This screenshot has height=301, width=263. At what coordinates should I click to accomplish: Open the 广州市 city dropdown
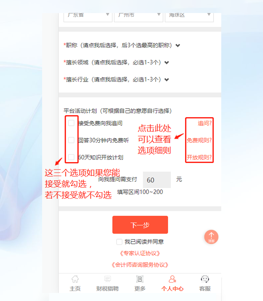138,17
